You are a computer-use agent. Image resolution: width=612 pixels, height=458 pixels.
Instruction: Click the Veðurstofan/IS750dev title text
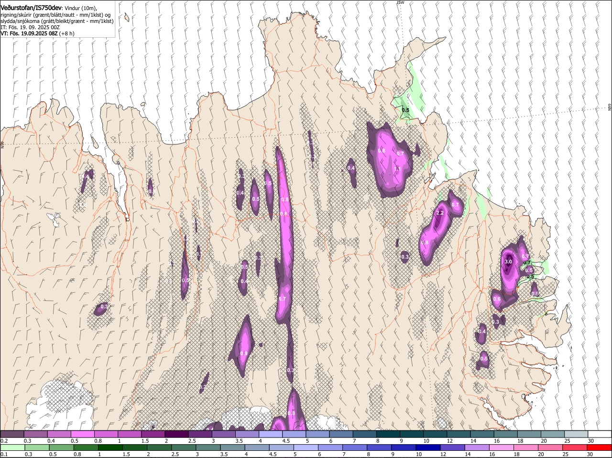pos(31,8)
